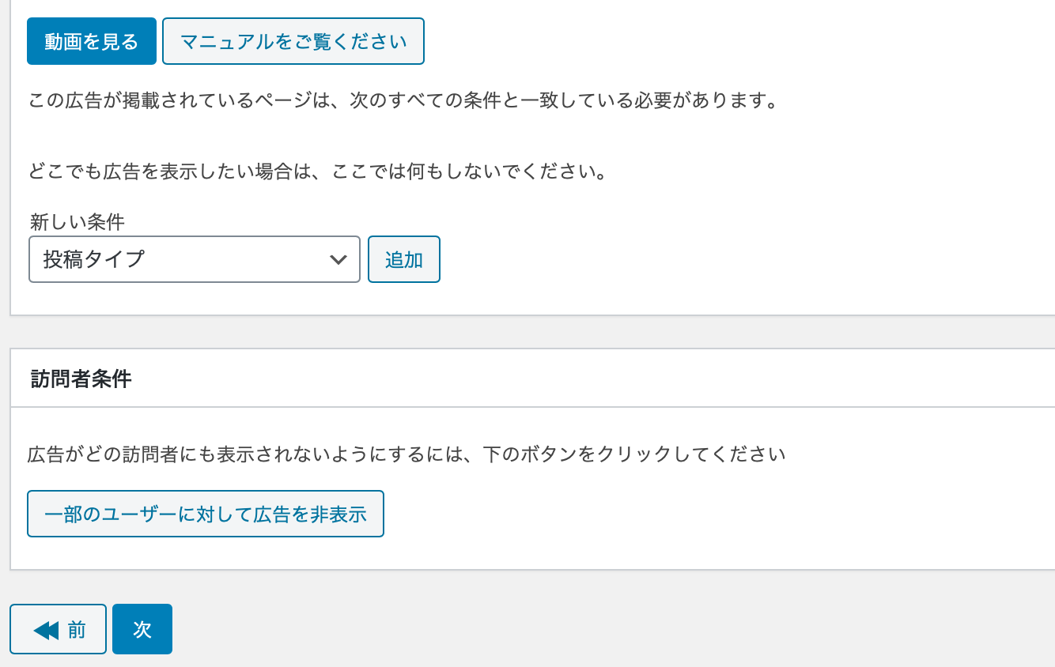Open the マニュアルをご覧ください manual link button

click(293, 41)
